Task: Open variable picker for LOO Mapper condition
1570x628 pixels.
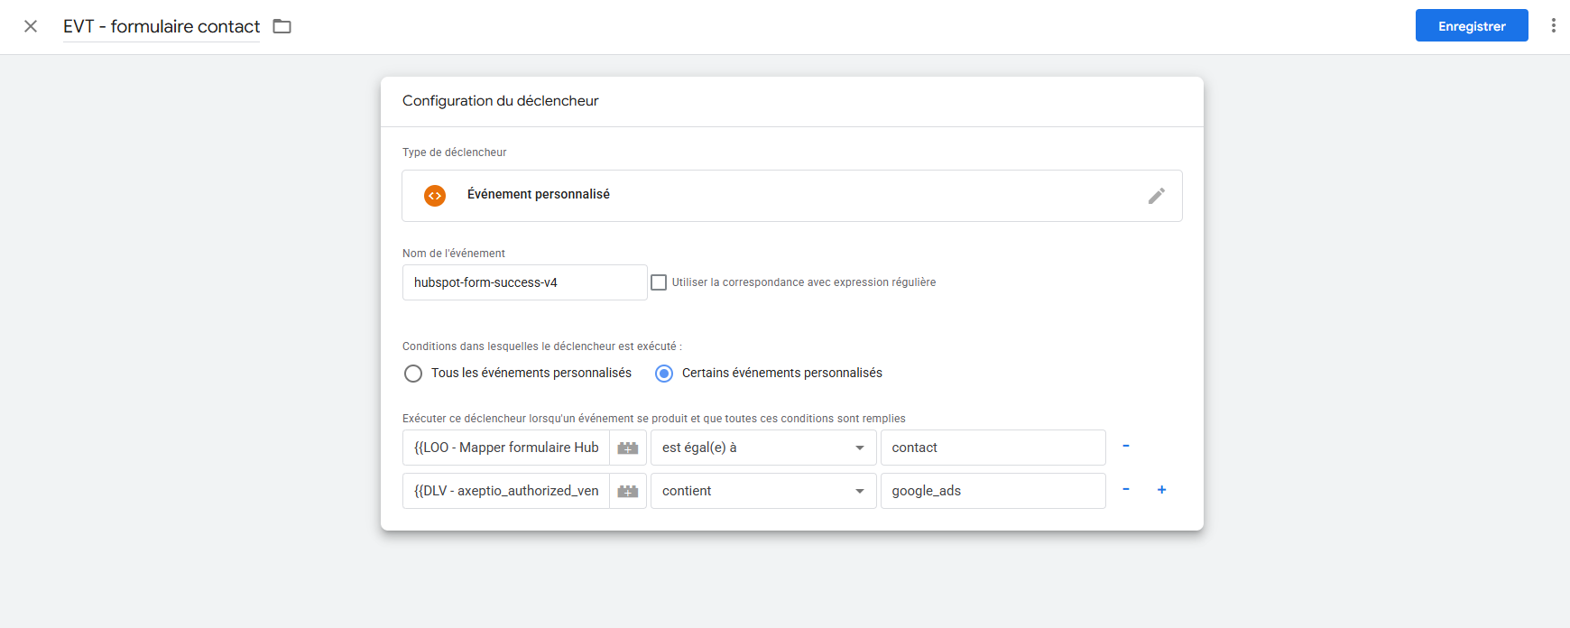Action: [628, 448]
